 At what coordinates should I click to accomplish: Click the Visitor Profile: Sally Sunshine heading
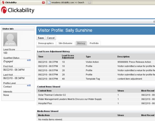point(65,30)
